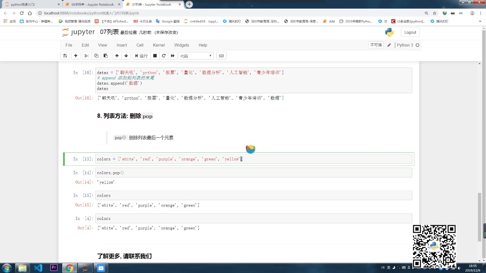Open the keyboard shortcuts palette icon

coord(221,56)
